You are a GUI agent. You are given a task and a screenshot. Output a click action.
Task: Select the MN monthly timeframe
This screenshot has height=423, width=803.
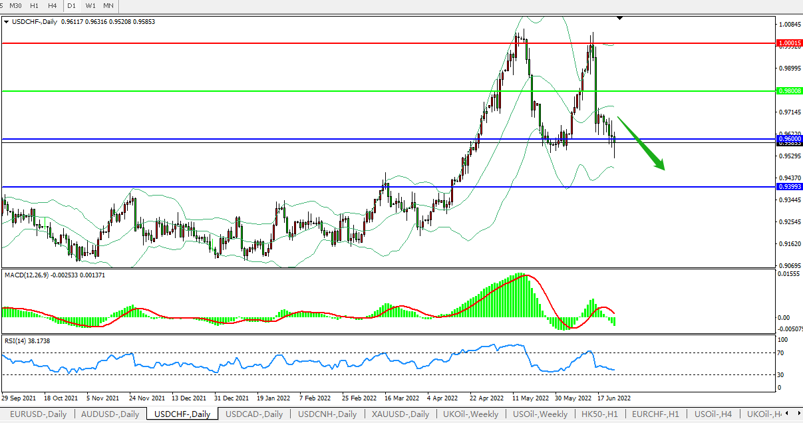tap(108, 5)
